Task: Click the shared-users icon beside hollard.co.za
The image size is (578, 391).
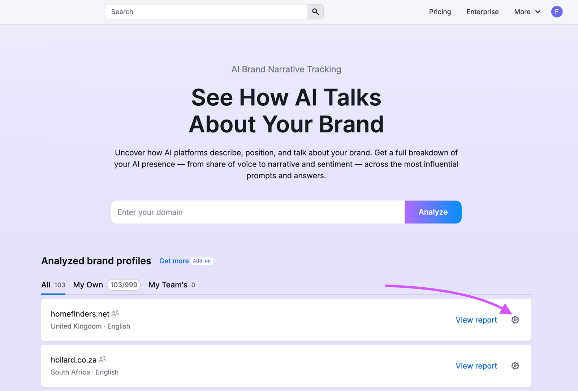Action: (x=102, y=359)
